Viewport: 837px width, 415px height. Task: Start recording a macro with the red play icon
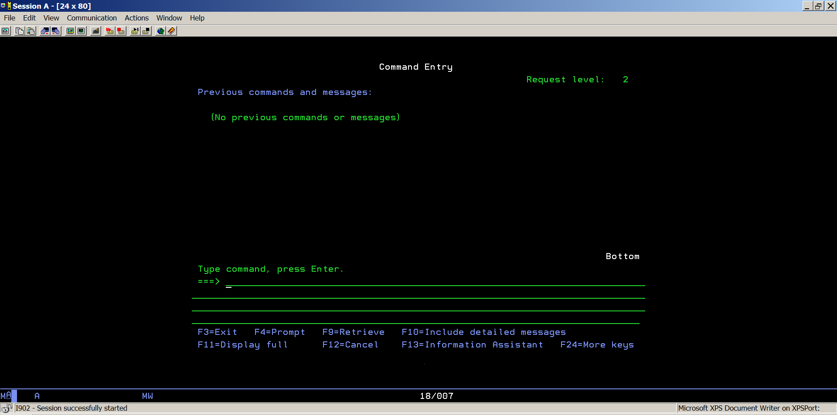point(109,31)
